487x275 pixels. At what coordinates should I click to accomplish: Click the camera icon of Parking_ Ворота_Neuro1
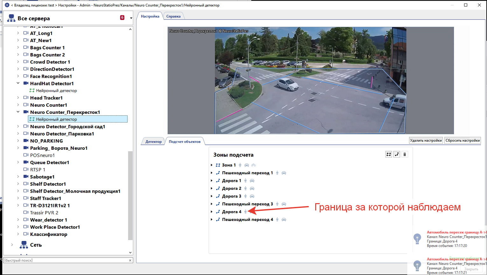[x=26, y=148]
